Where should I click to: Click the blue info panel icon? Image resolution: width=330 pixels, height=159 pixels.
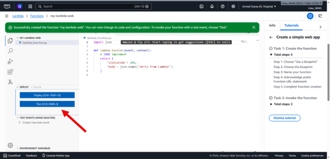click(x=310, y=16)
